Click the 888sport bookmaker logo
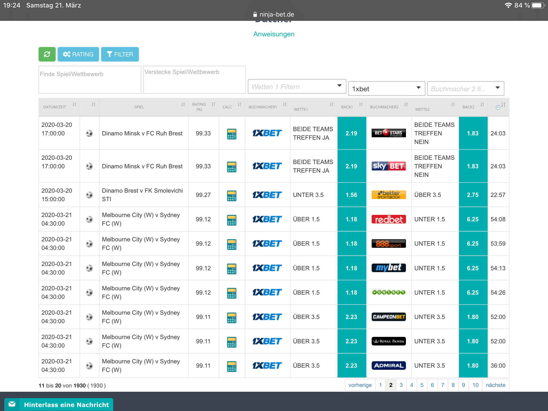Image resolution: width=548 pixels, height=411 pixels. tap(389, 243)
